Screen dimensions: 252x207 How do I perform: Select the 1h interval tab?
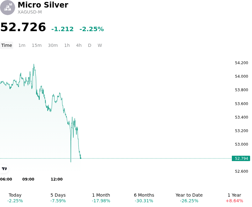[x=67, y=45]
